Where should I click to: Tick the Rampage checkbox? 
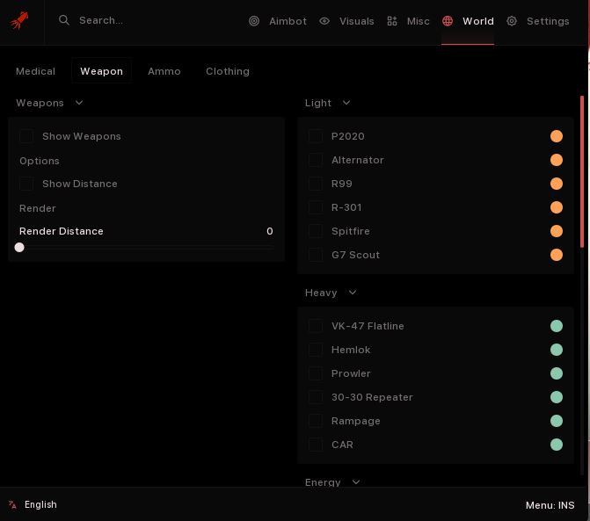(x=316, y=421)
